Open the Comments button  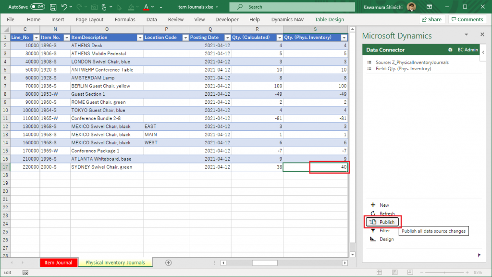467,19
